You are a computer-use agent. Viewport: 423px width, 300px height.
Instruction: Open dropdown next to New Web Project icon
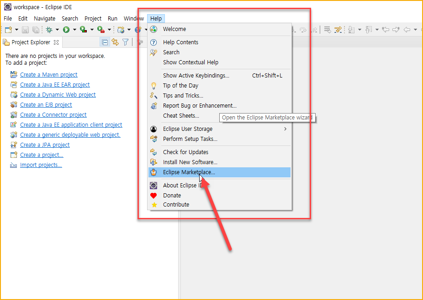[x=129, y=30]
